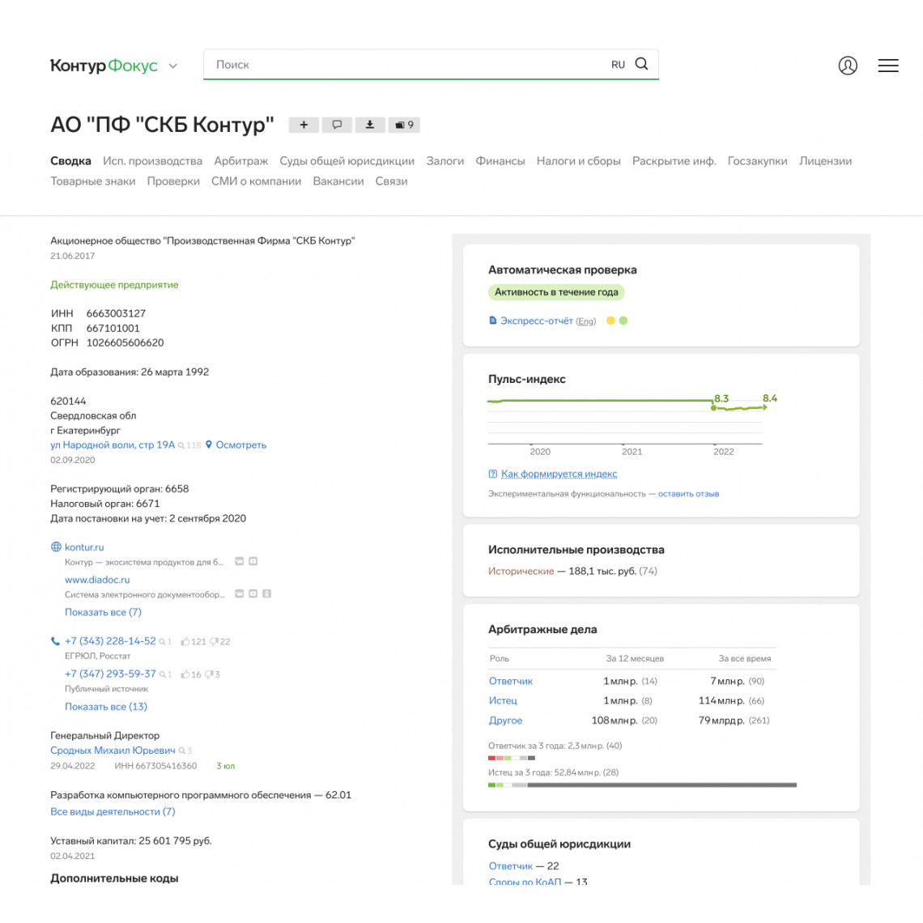Open the Финансы tab
The width and height of the screenshot is (923, 923).
coord(500,161)
